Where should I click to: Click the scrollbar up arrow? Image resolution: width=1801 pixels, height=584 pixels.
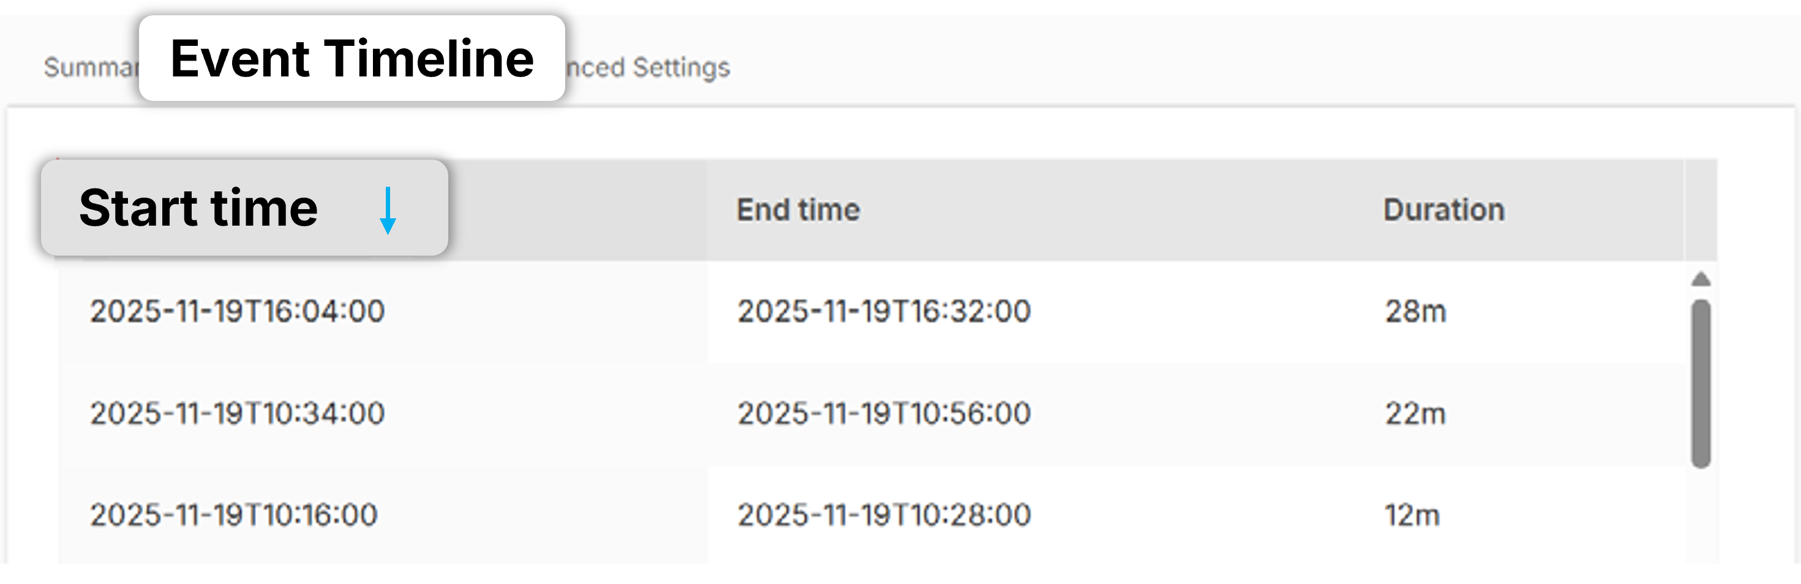pyautogui.click(x=1701, y=279)
